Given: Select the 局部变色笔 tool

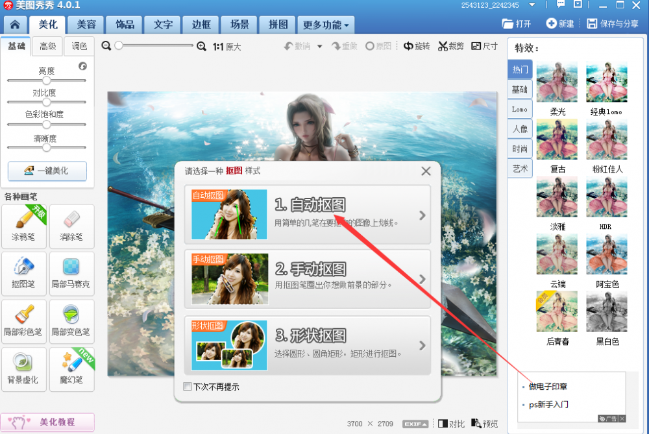Looking at the screenshot, I should point(71,322).
